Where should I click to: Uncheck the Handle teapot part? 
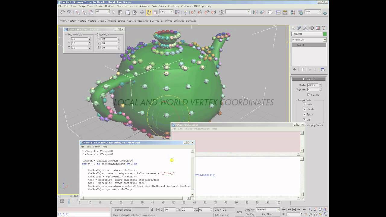tap(304, 109)
